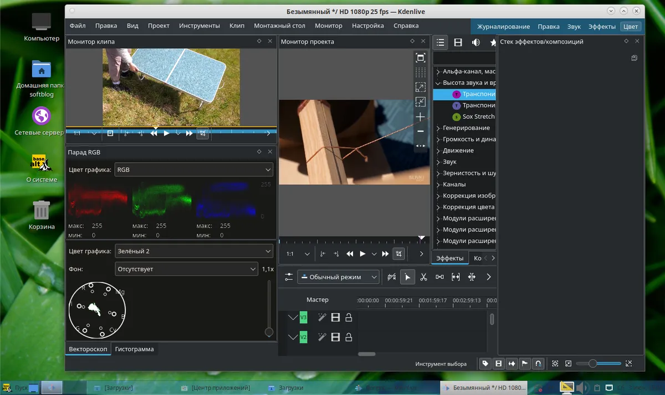Rewind in project monitor

pos(350,254)
